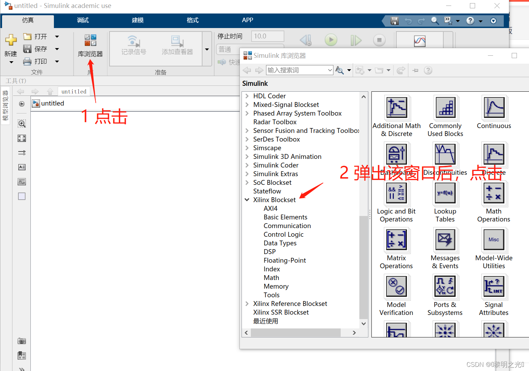Open the Ports & Subsystems library

[445, 295]
